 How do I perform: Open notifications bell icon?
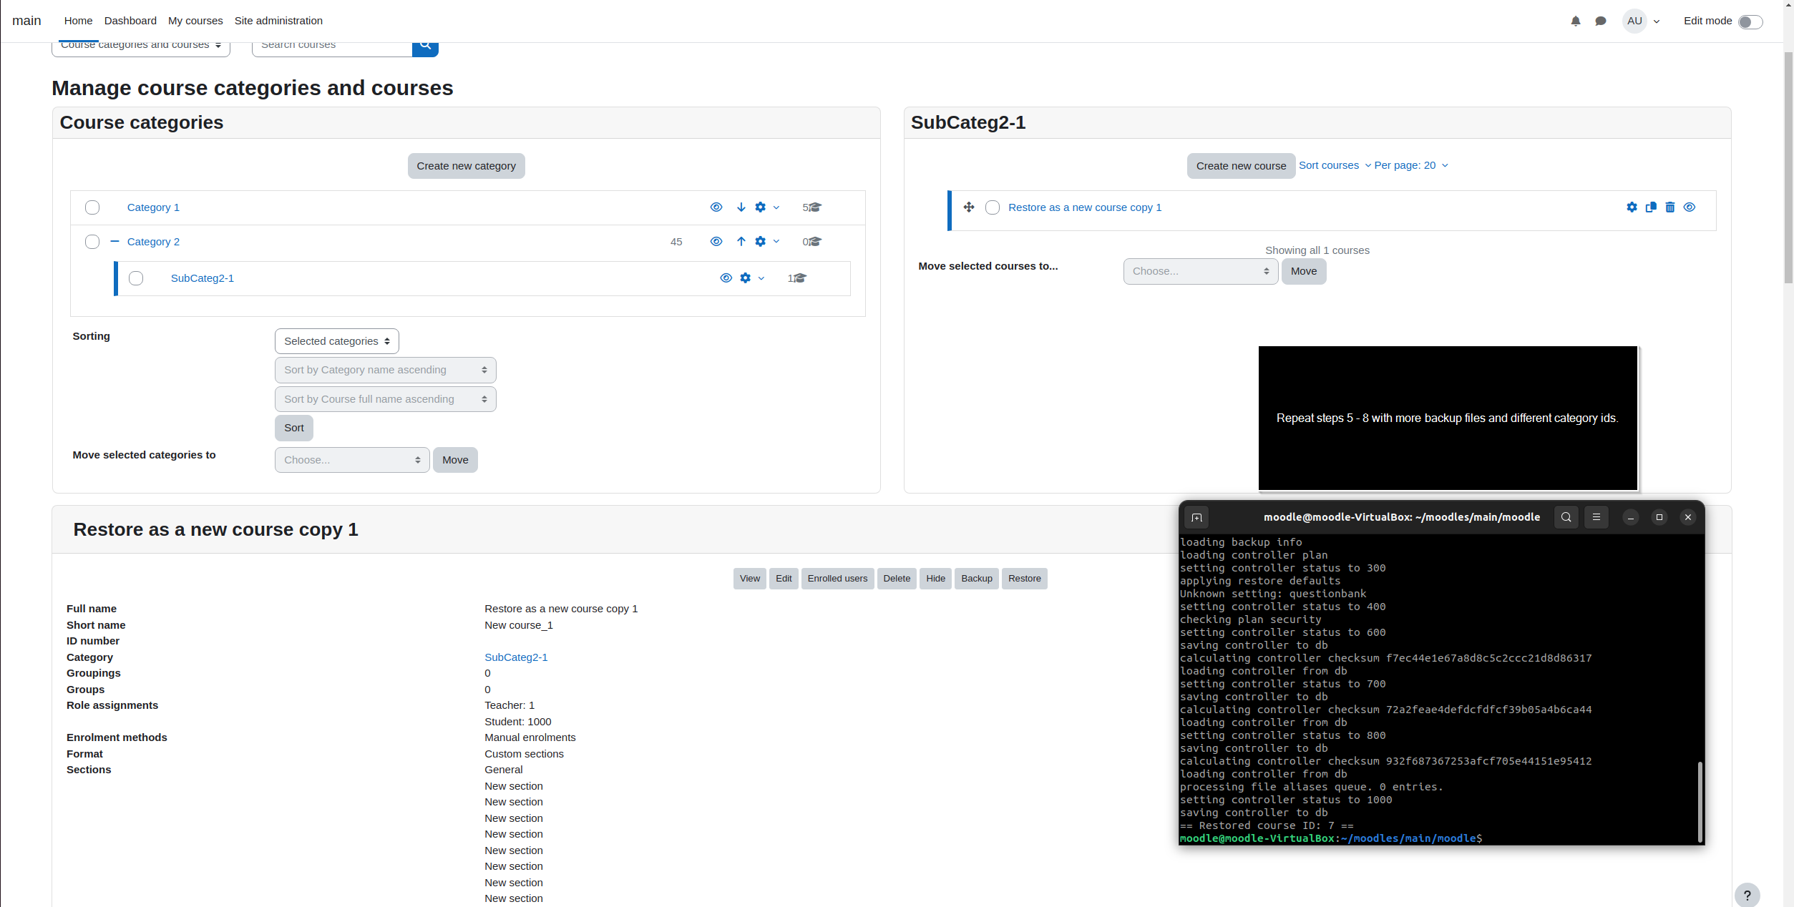pyautogui.click(x=1575, y=21)
